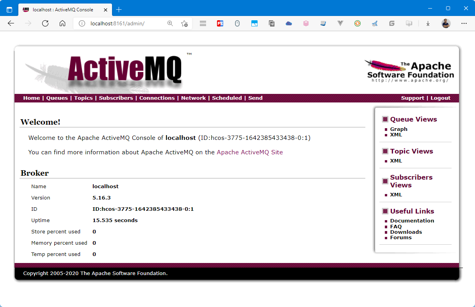Open the Forums useful link
The image size is (475, 307).
coord(401,237)
